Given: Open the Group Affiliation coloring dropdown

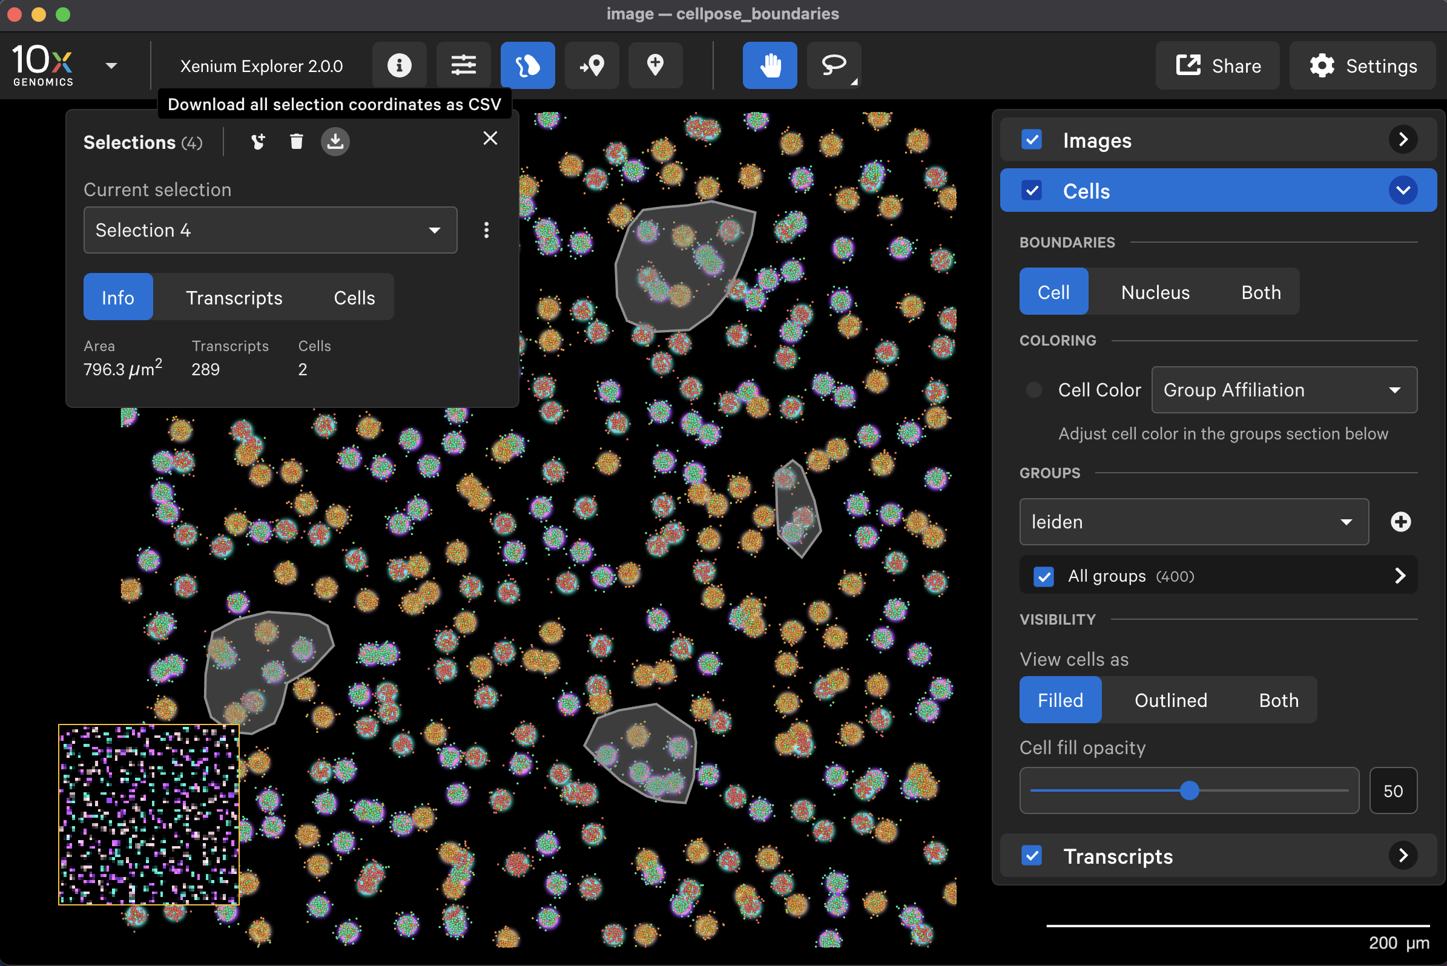Looking at the screenshot, I should coord(1283,390).
